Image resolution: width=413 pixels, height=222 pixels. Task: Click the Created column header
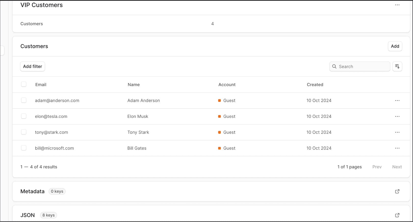coord(315,85)
